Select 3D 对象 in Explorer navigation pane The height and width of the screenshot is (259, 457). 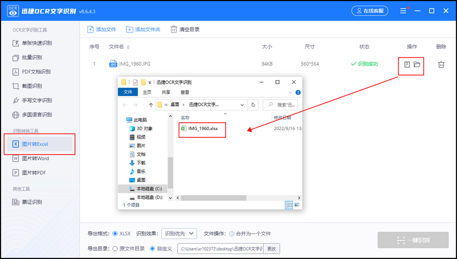click(x=141, y=129)
